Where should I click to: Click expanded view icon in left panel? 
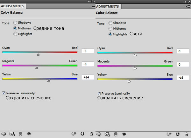tap(12, 134)
